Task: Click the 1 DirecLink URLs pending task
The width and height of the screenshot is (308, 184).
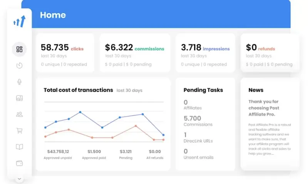Action: 198,138
